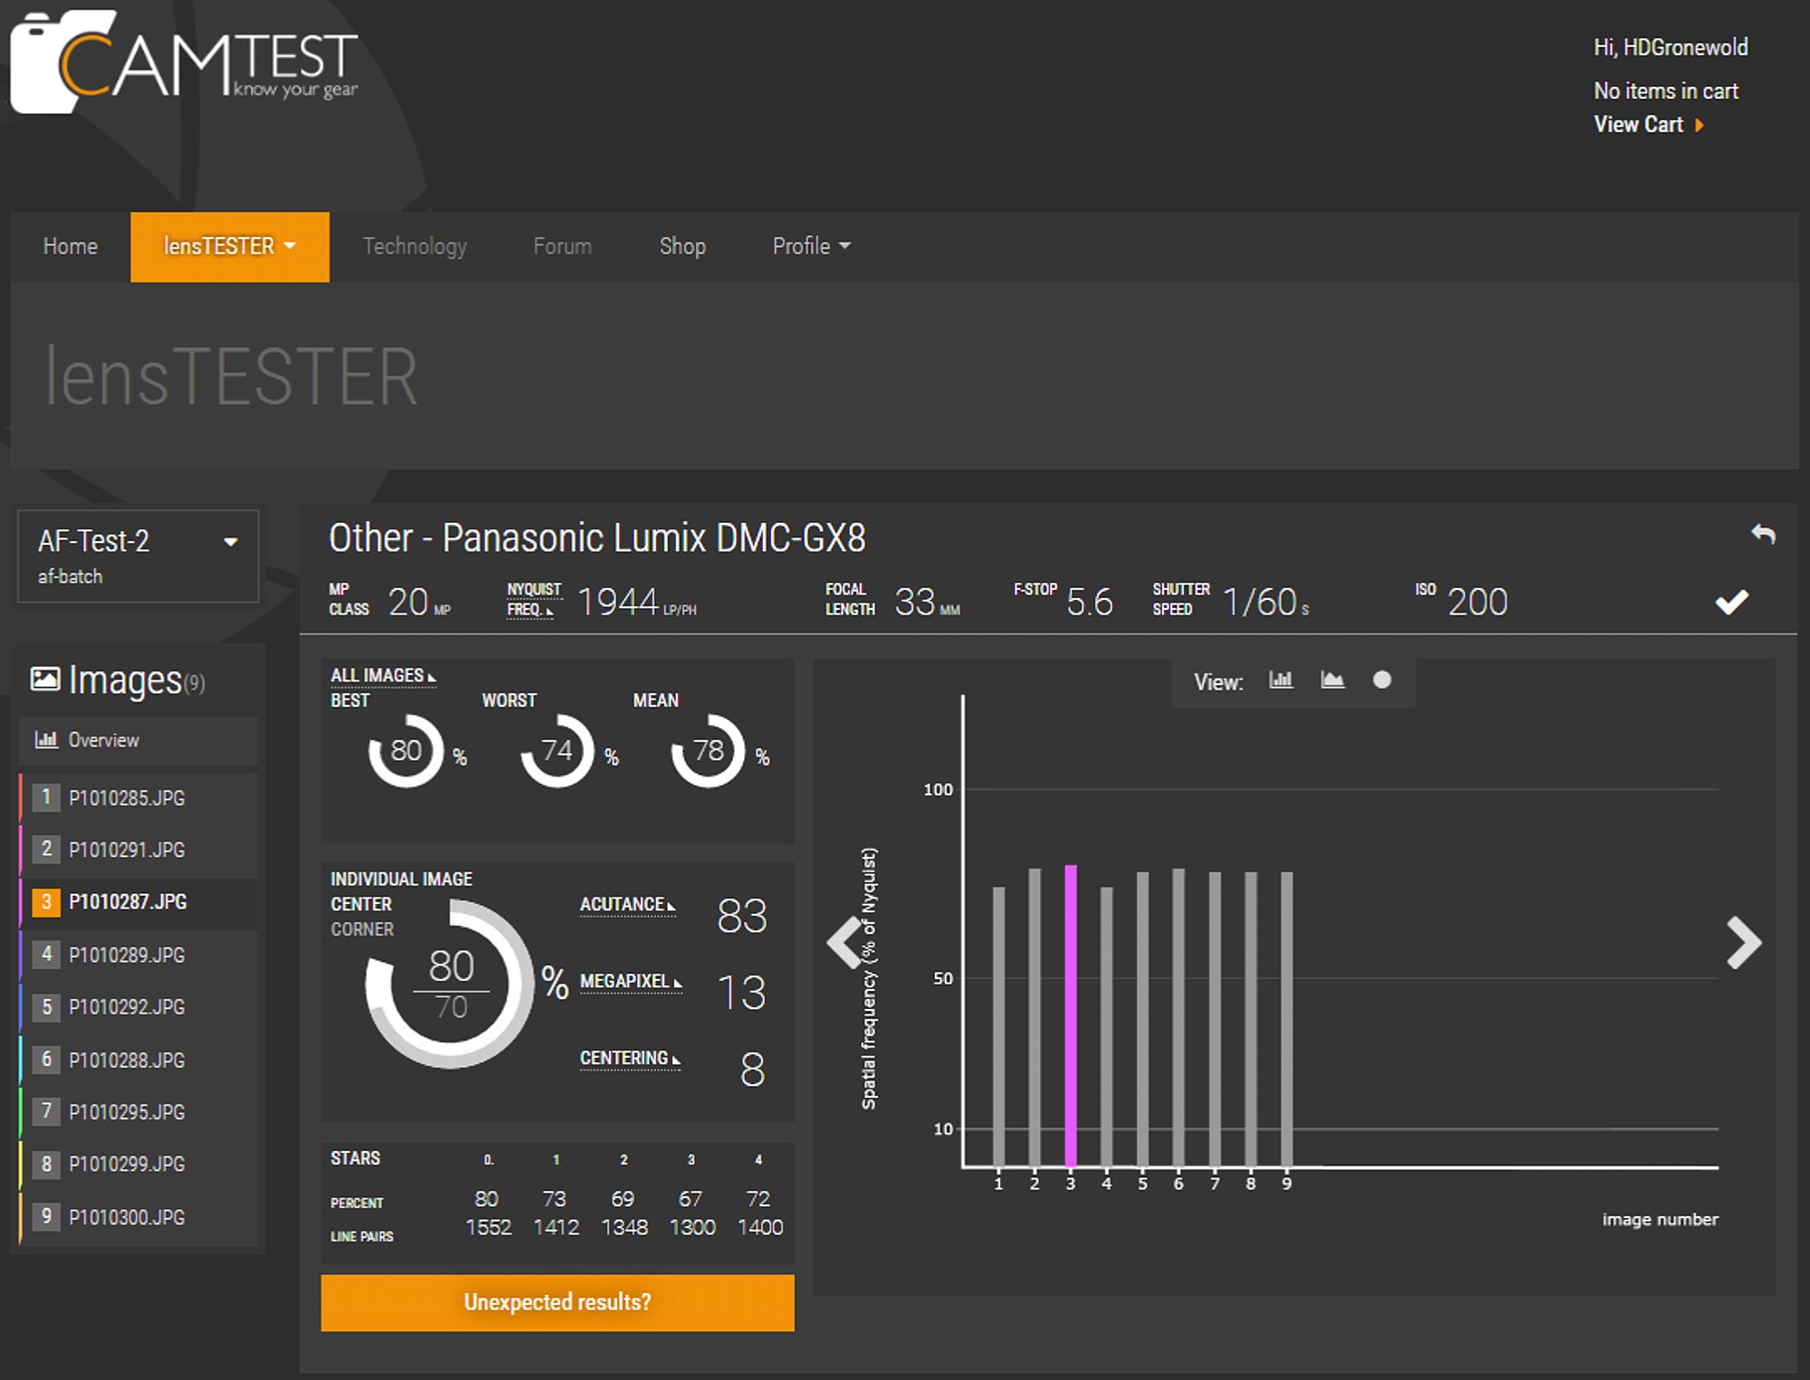Click the WORST 74% gauge
Viewport: 1810px width, 1380px height.
(557, 750)
